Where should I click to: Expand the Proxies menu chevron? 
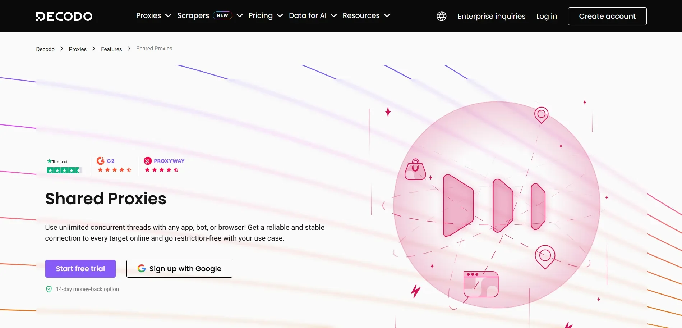tap(168, 15)
